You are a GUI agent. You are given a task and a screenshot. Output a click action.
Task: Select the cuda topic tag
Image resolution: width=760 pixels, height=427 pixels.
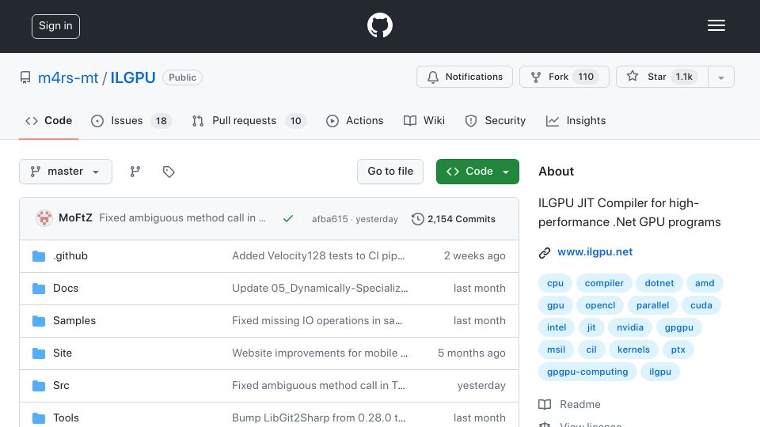[701, 305]
